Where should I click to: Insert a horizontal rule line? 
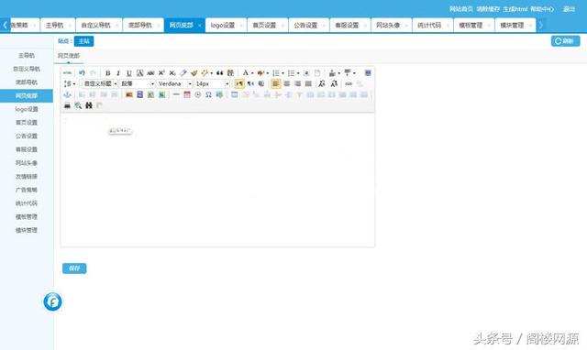(176, 94)
